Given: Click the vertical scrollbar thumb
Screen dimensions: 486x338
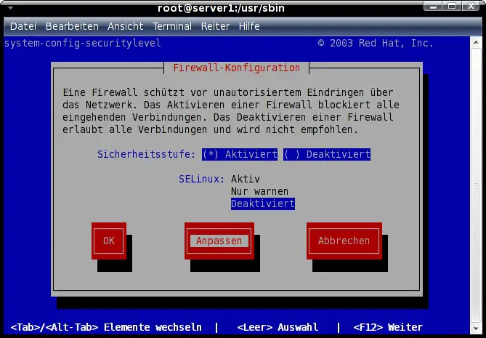Looking at the screenshot, I should (x=476, y=185).
